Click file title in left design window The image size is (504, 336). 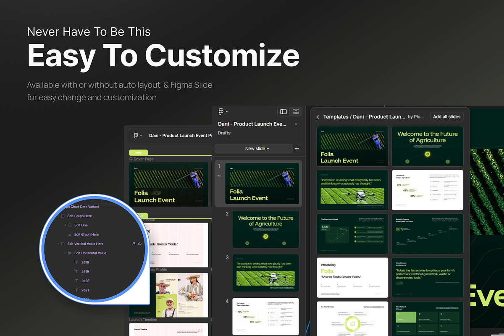click(180, 136)
